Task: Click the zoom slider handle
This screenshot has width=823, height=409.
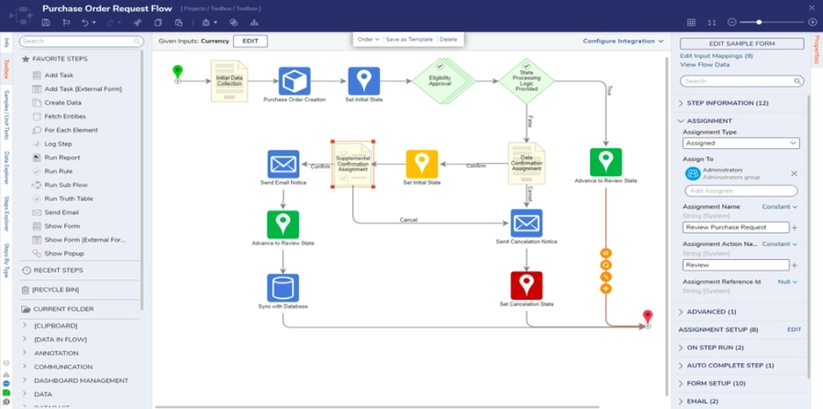Action: [759, 22]
